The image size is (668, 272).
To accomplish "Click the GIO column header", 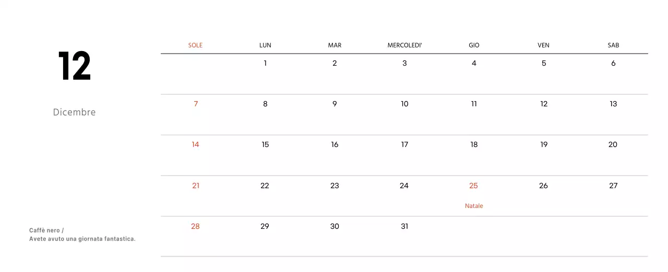I will click(474, 45).
